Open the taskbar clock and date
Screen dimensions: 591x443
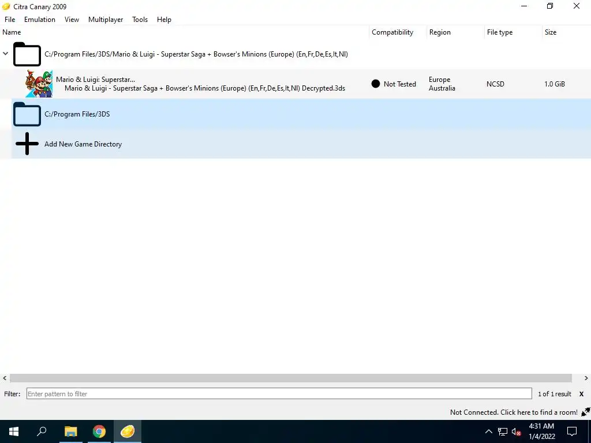tap(541, 431)
